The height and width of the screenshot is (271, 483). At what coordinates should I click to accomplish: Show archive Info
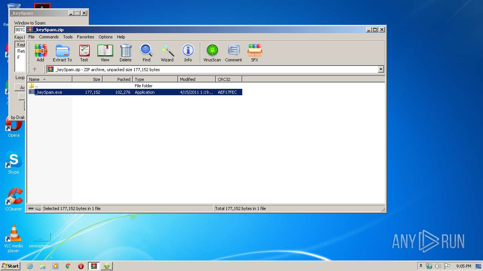[x=188, y=53]
